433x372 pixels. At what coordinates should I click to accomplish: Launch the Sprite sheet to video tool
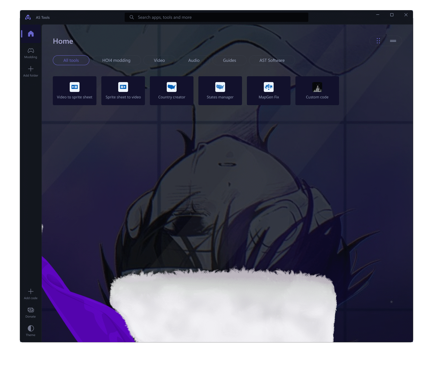click(123, 91)
